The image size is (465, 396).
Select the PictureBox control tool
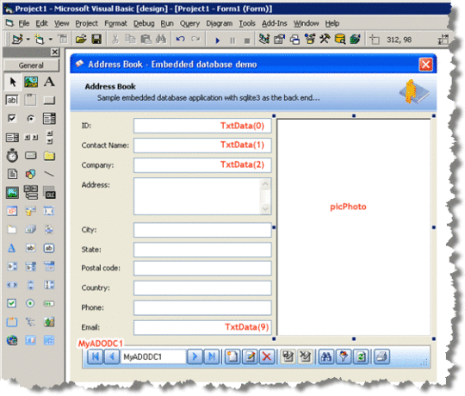click(x=31, y=82)
